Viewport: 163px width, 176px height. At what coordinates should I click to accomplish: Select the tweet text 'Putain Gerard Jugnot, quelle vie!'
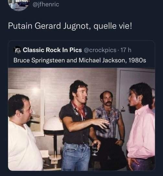click(x=70, y=26)
